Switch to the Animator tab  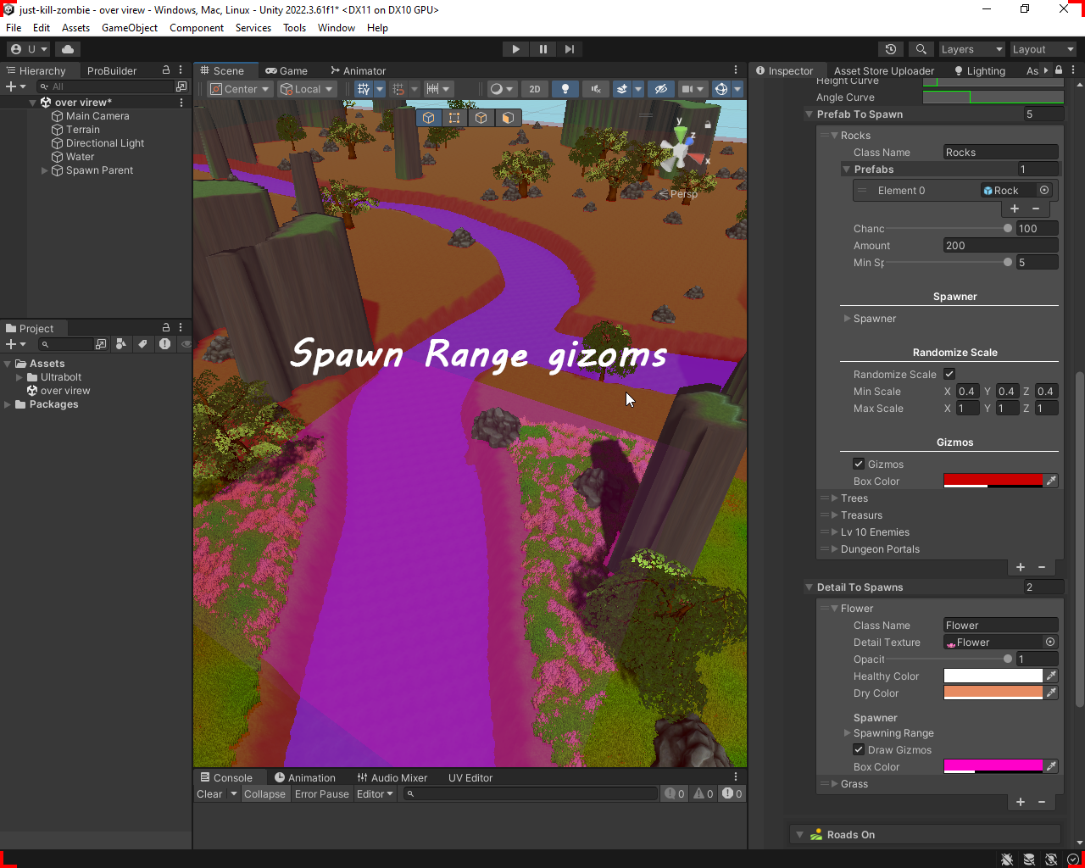coord(358,71)
